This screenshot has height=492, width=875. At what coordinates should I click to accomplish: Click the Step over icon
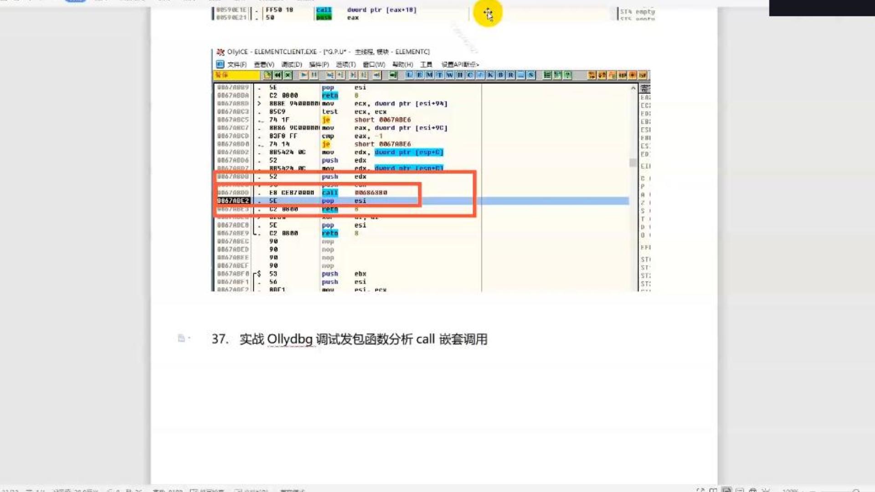[x=340, y=75]
